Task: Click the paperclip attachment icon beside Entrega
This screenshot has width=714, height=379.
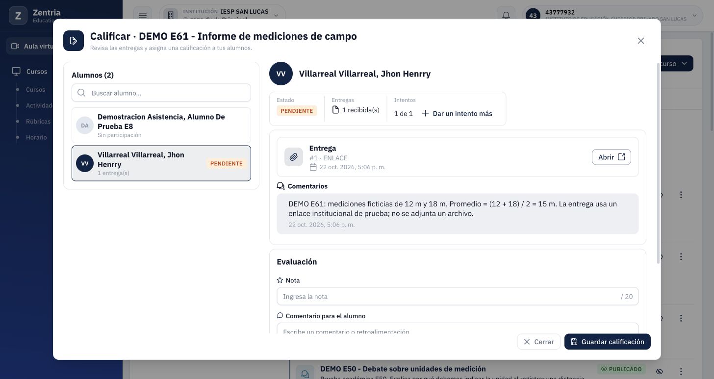Action: (x=293, y=157)
